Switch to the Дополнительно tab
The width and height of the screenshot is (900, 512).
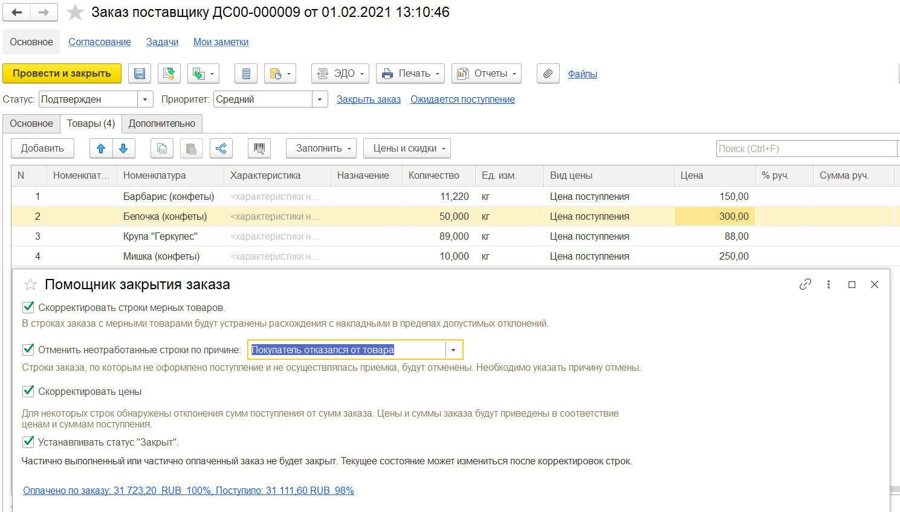point(162,123)
